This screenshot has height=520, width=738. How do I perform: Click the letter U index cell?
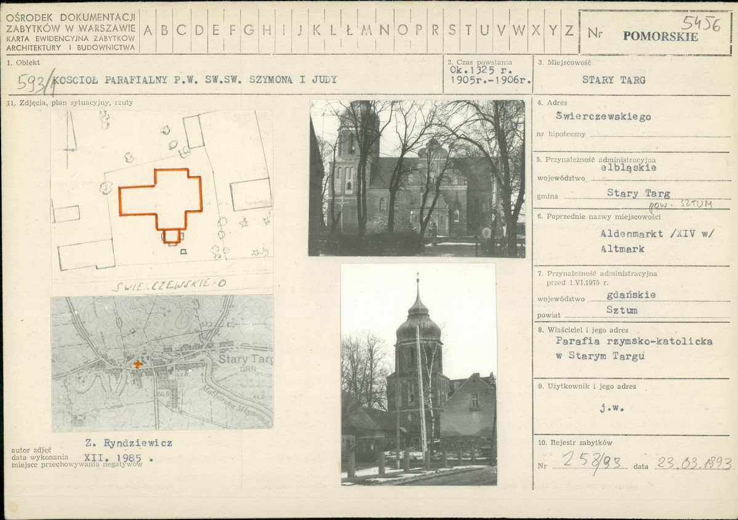coord(485,31)
